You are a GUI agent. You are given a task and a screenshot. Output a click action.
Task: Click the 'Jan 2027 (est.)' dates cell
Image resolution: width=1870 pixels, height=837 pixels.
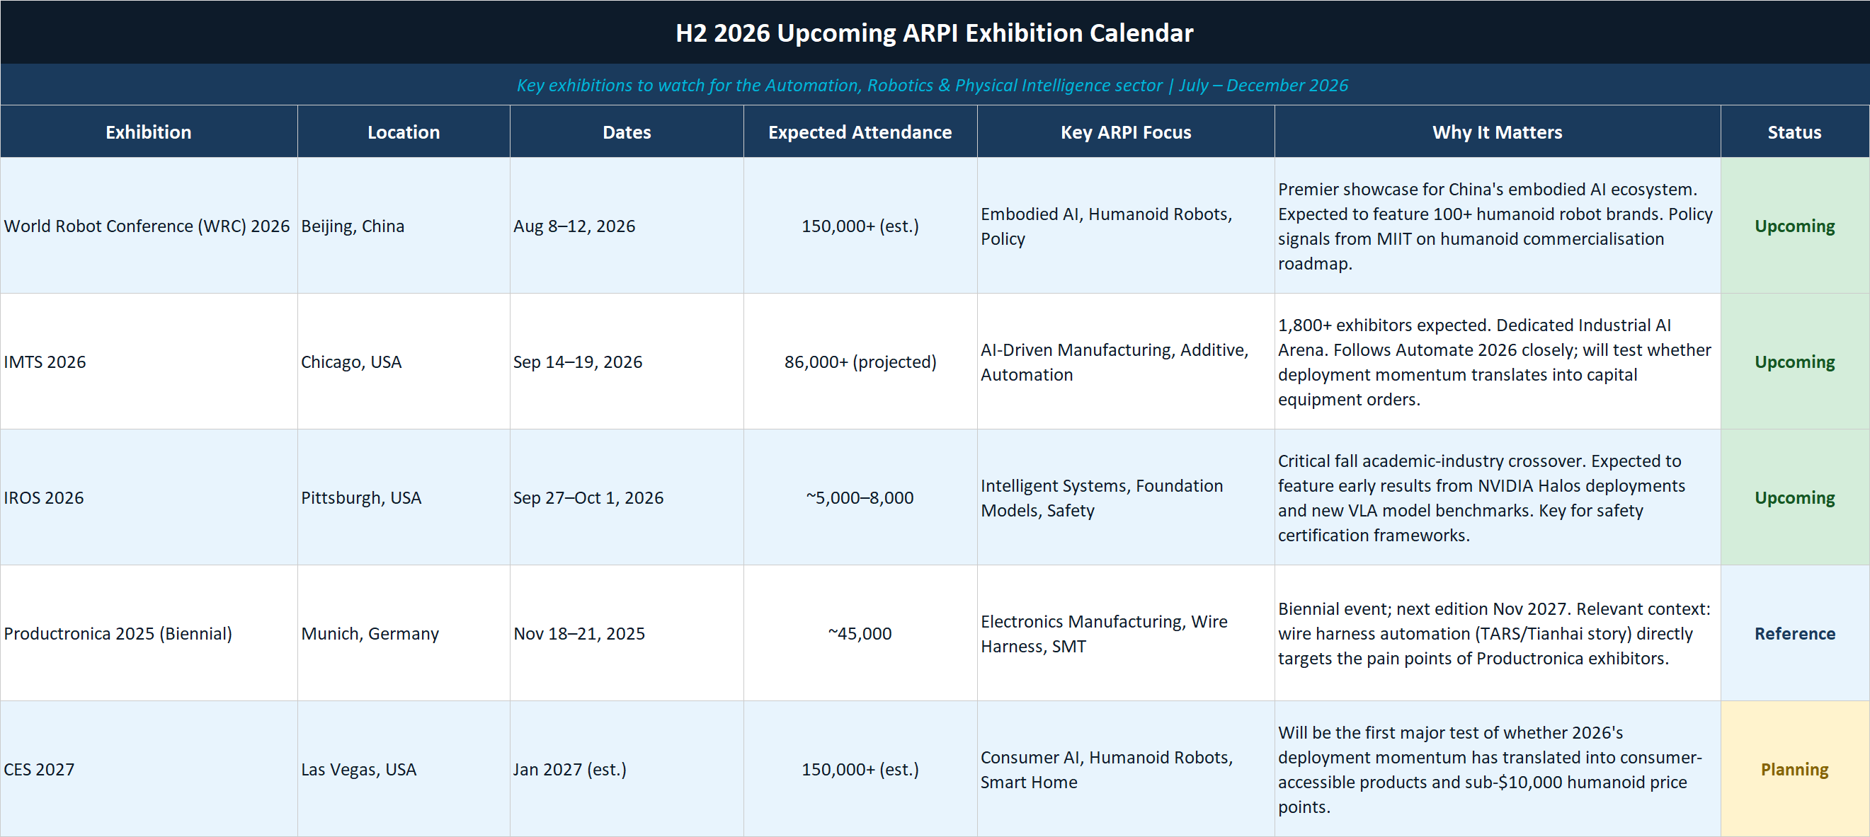point(627,768)
